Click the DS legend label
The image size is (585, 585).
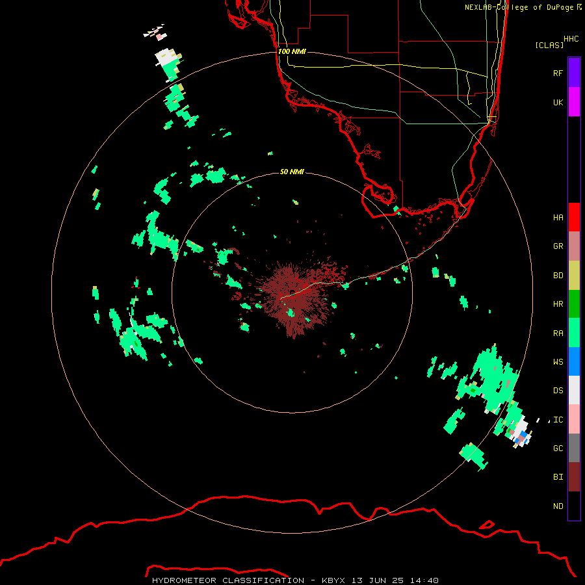coord(558,391)
